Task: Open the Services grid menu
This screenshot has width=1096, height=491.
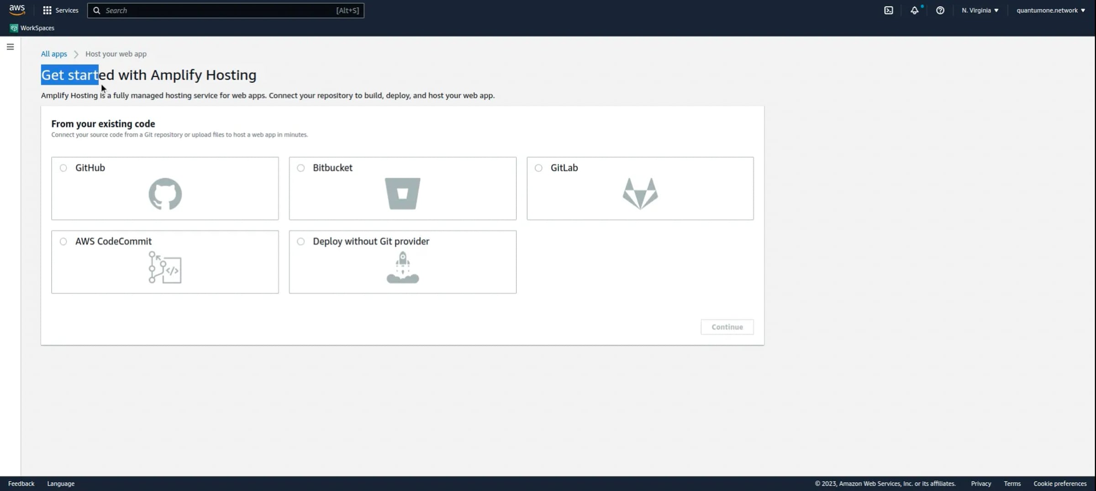Action: [47, 10]
